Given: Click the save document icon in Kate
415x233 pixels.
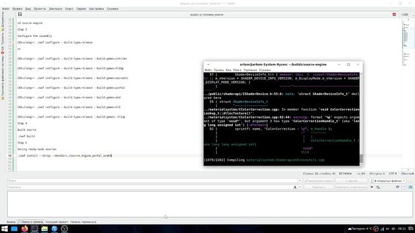Looking at the screenshot, I should click(x=20, y=14).
